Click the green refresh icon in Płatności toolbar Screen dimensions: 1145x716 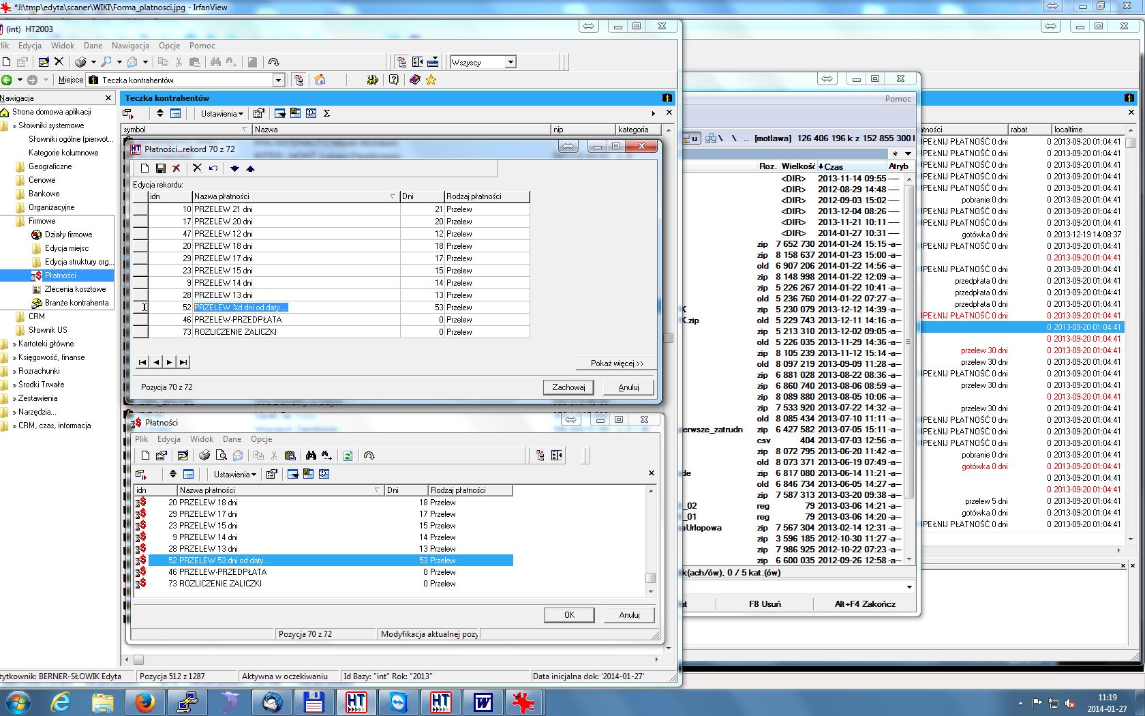pos(348,456)
